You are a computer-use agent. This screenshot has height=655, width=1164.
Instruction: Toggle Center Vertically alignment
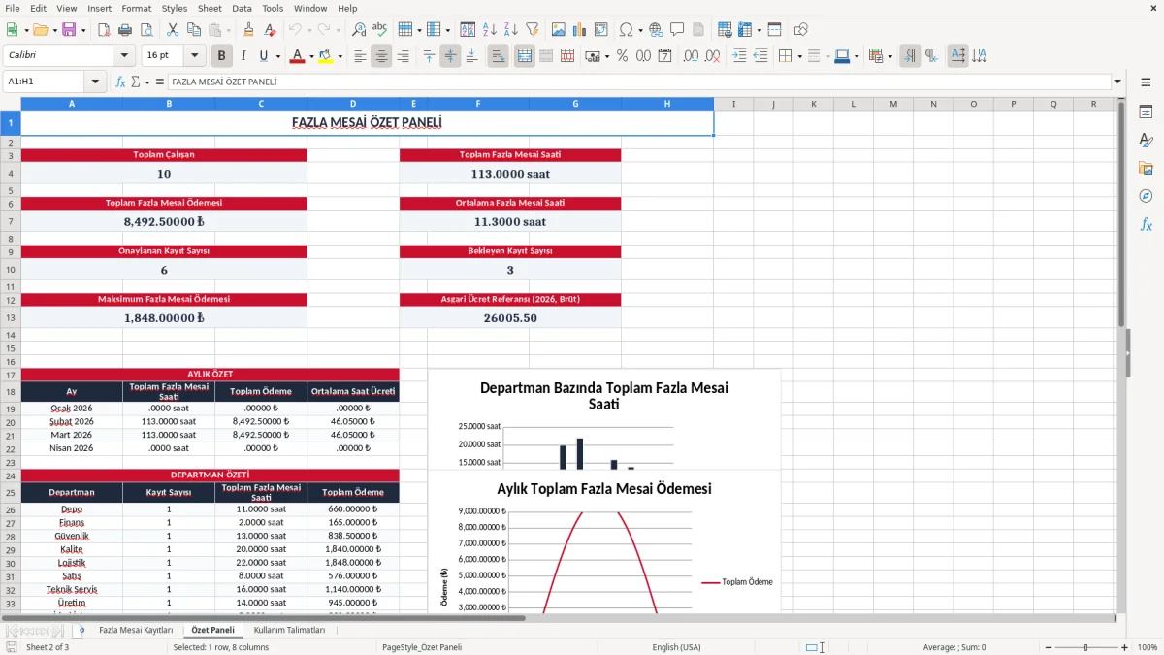pos(450,56)
